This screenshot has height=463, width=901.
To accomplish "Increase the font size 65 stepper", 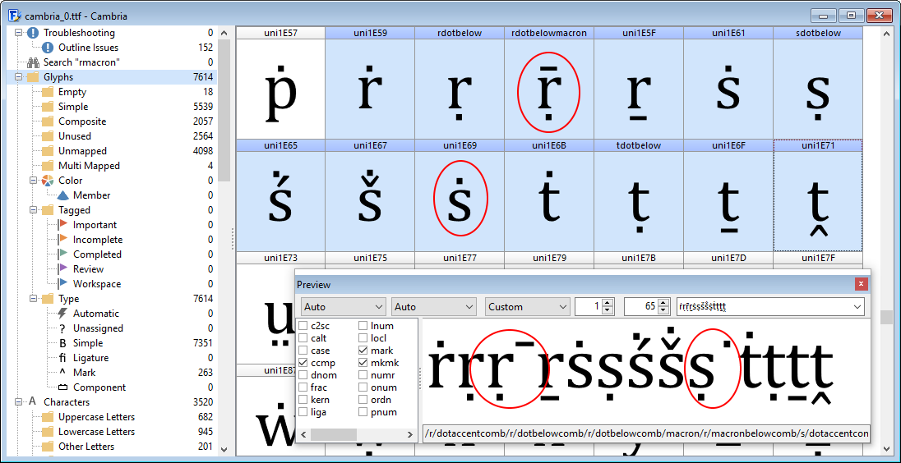I will (665, 303).
